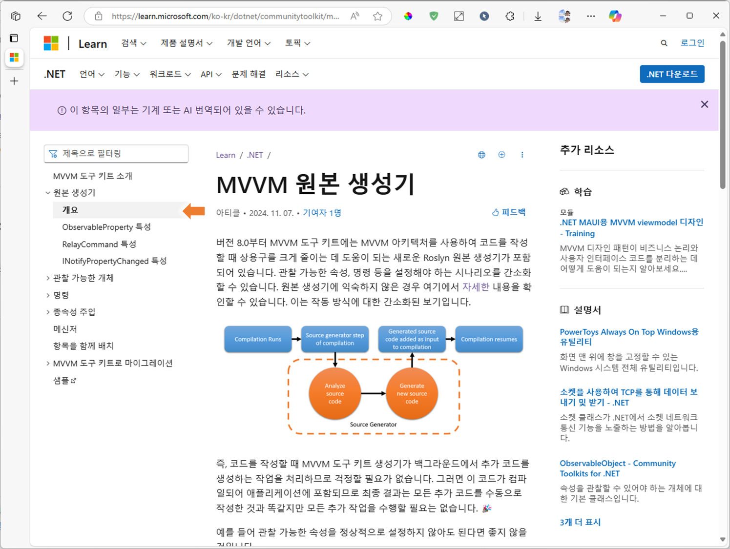
Task: Click the page vertical scrollbar thumb
Action: (723, 115)
